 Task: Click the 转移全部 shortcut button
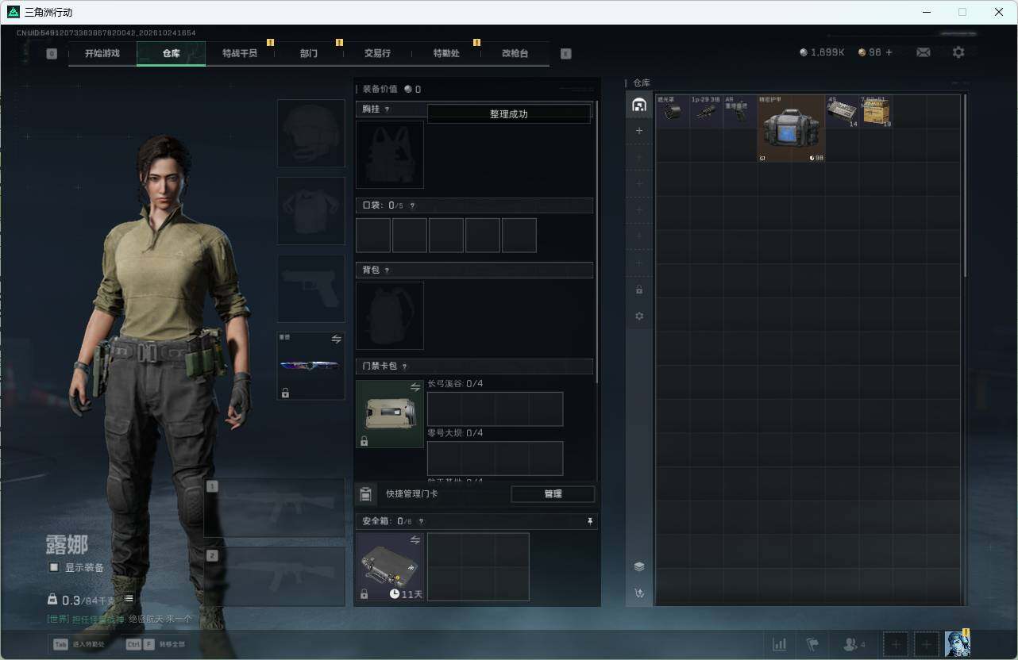click(x=156, y=644)
